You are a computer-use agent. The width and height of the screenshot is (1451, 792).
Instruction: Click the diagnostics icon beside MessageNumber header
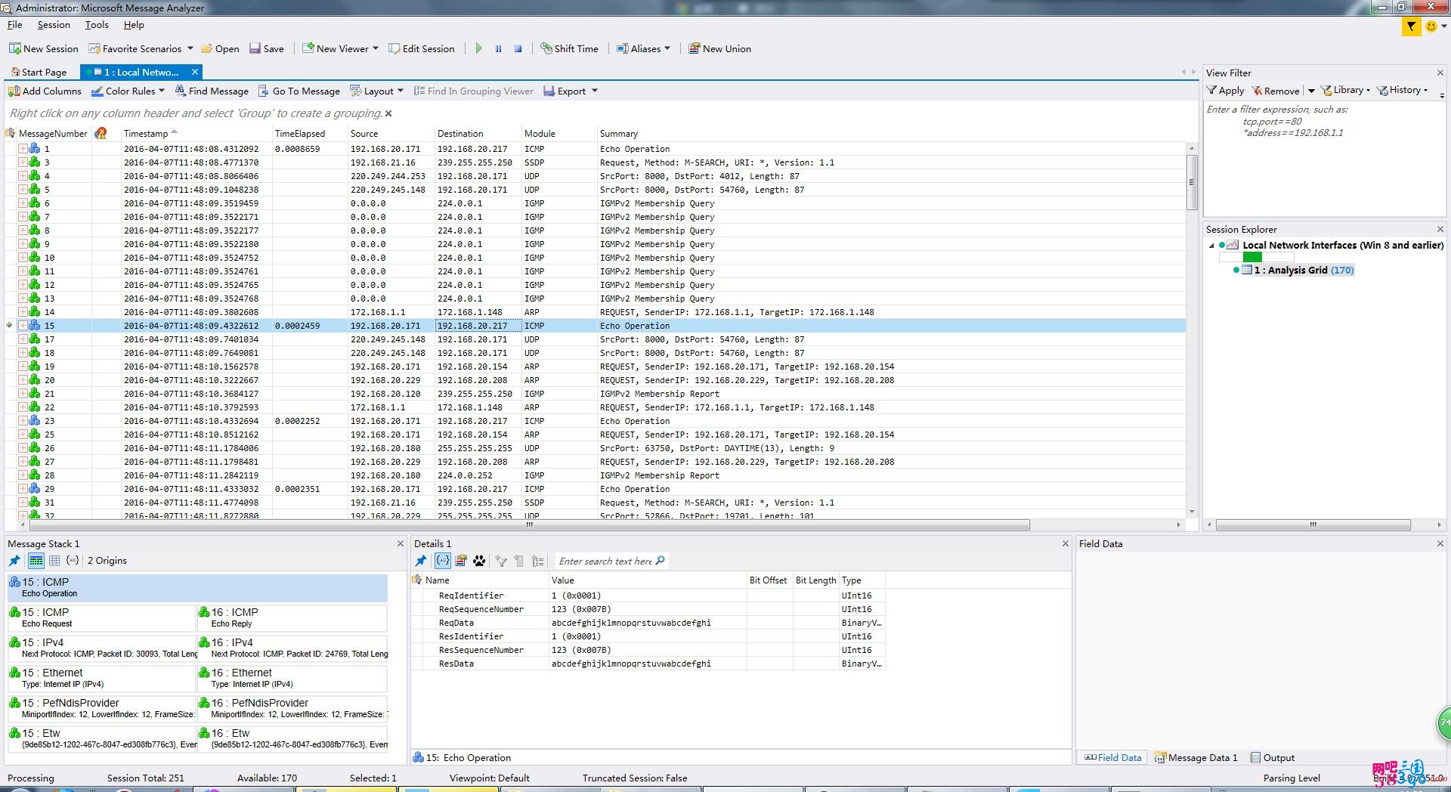coord(101,134)
